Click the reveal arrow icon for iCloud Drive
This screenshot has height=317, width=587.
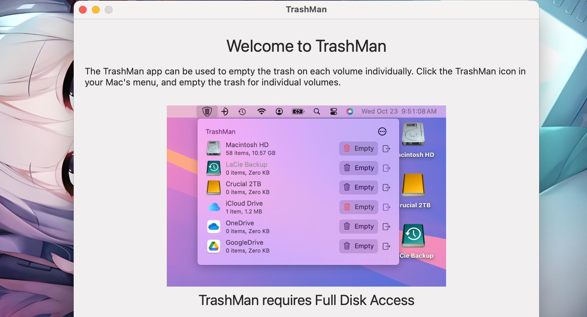(387, 207)
